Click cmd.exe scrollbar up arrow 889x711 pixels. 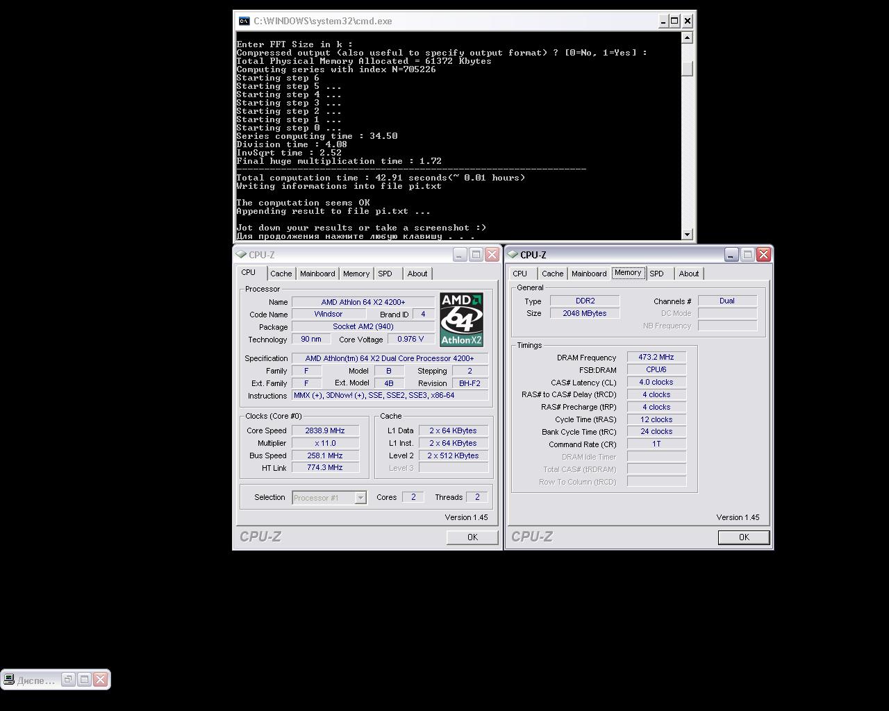click(687, 37)
